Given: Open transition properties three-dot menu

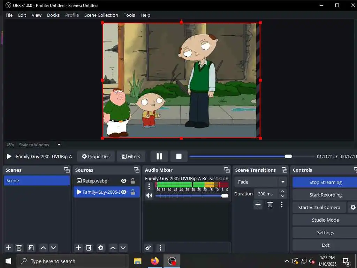Looking at the screenshot, I should pyautogui.click(x=282, y=204).
